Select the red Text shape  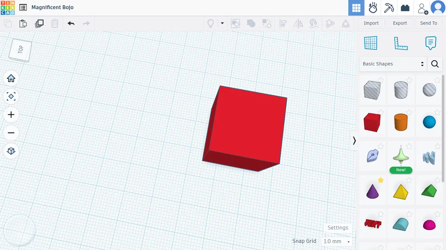pos(373,224)
